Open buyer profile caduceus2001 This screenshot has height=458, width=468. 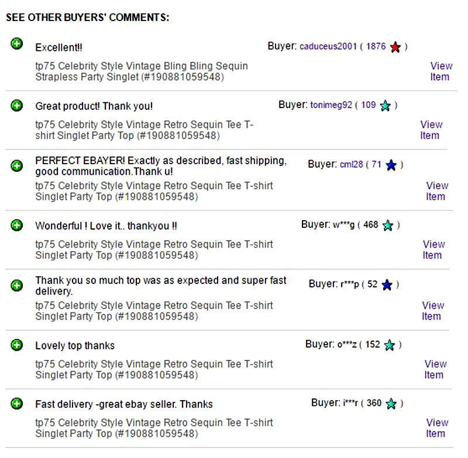(328, 47)
